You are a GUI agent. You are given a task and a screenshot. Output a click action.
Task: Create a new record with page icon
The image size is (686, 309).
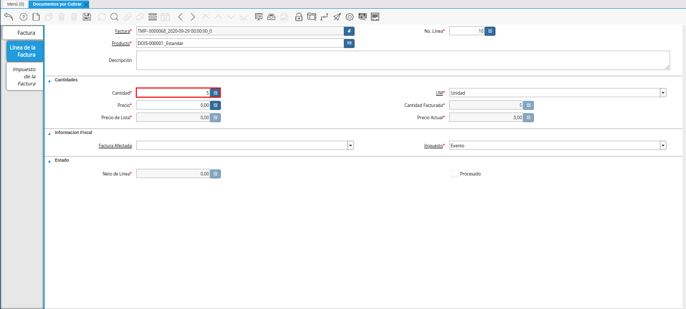[36, 17]
